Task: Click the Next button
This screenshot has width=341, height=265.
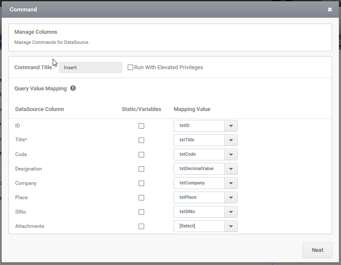Action: (x=317, y=250)
